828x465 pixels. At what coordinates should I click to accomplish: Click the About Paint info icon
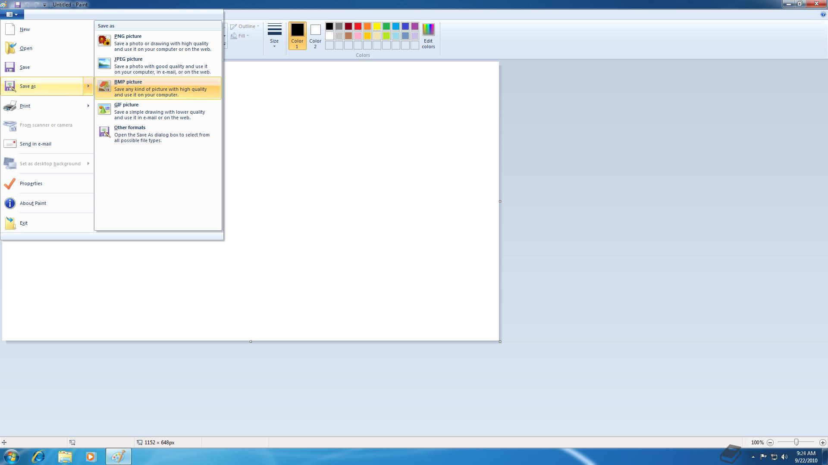coord(10,203)
